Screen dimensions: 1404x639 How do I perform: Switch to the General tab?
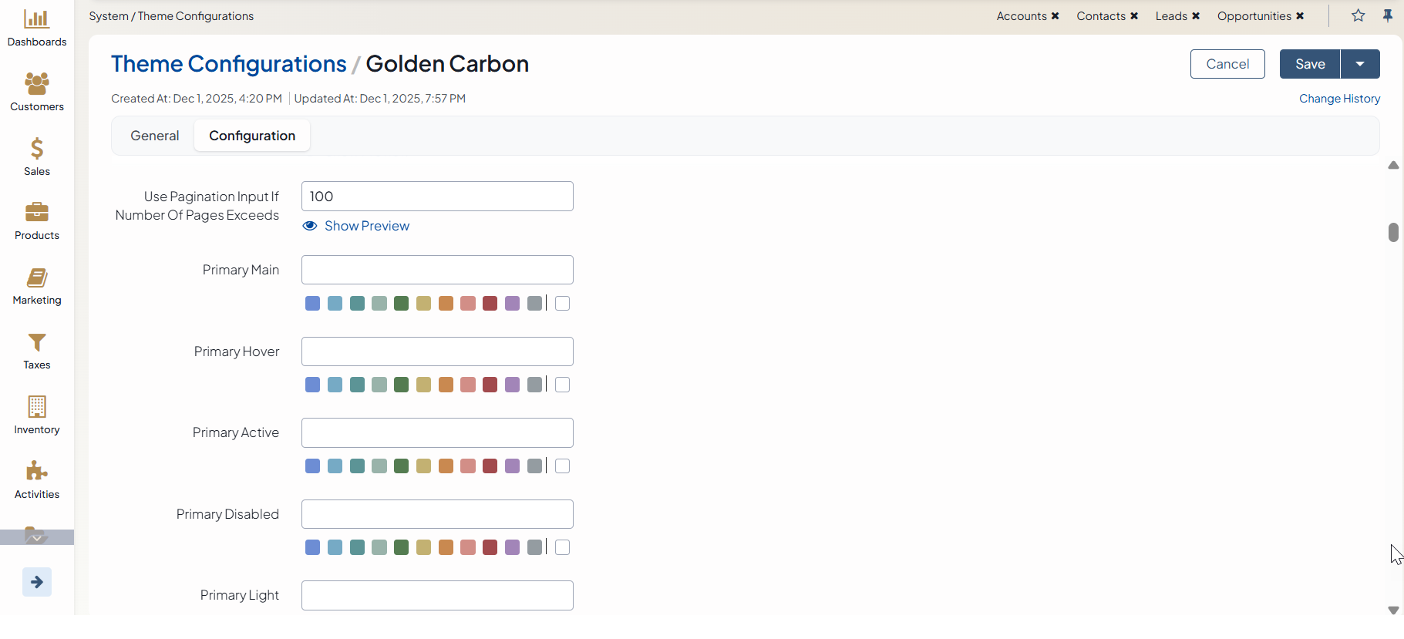pos(154,136)
